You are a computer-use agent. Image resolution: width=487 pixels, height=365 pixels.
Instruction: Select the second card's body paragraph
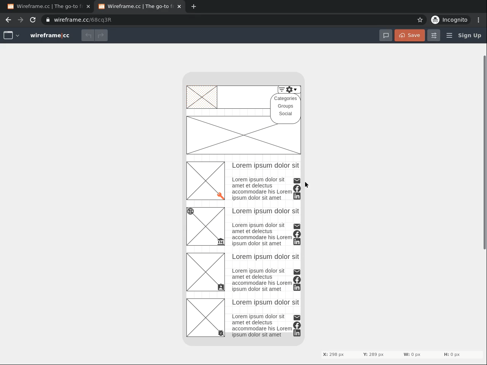coord(262,234)
